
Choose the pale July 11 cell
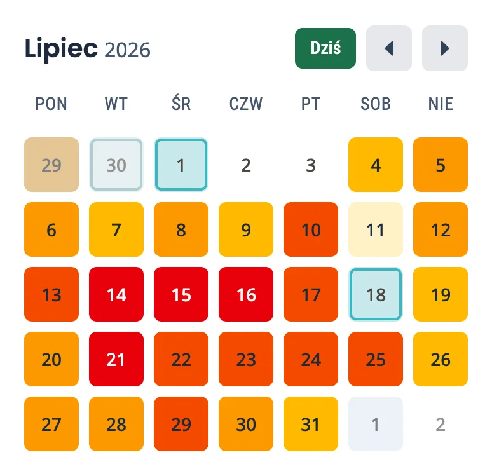(x=376, y=229)
